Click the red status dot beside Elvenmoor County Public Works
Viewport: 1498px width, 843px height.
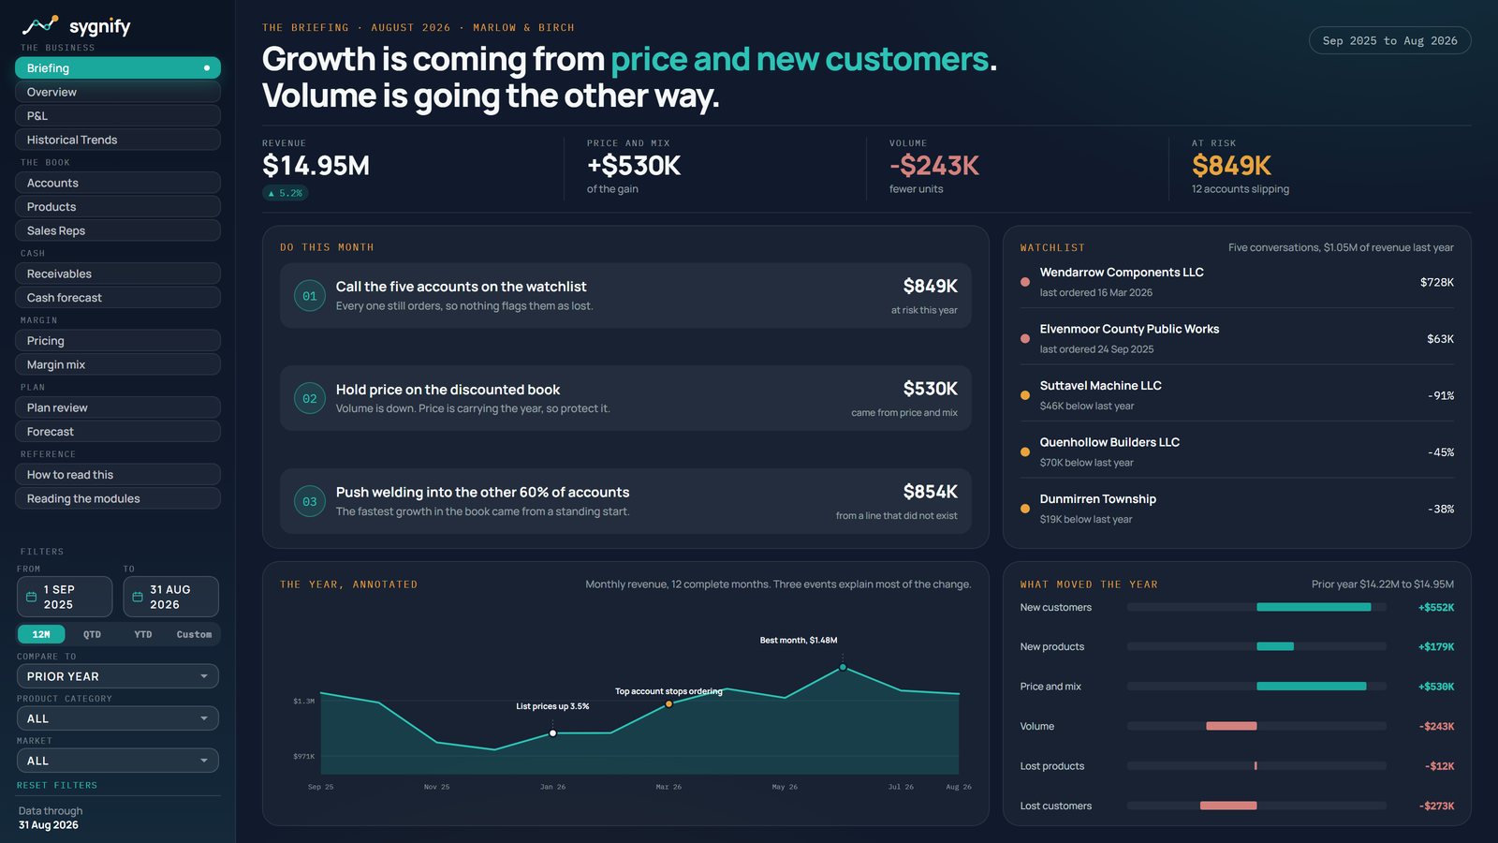[x=1025, y=339]
